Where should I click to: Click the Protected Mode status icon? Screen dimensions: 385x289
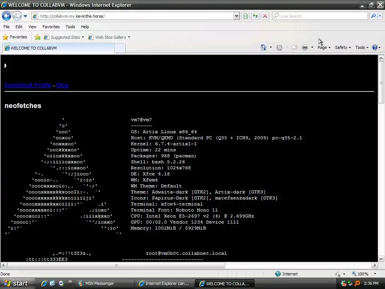(338, 274)
